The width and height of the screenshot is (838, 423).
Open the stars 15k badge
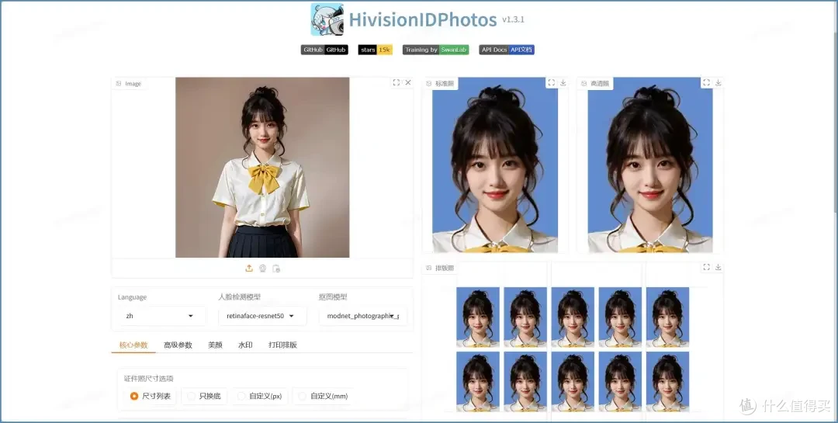click(376, 50)
